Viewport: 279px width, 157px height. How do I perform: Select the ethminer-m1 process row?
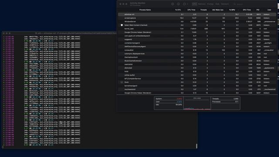[x=197, y=14]
